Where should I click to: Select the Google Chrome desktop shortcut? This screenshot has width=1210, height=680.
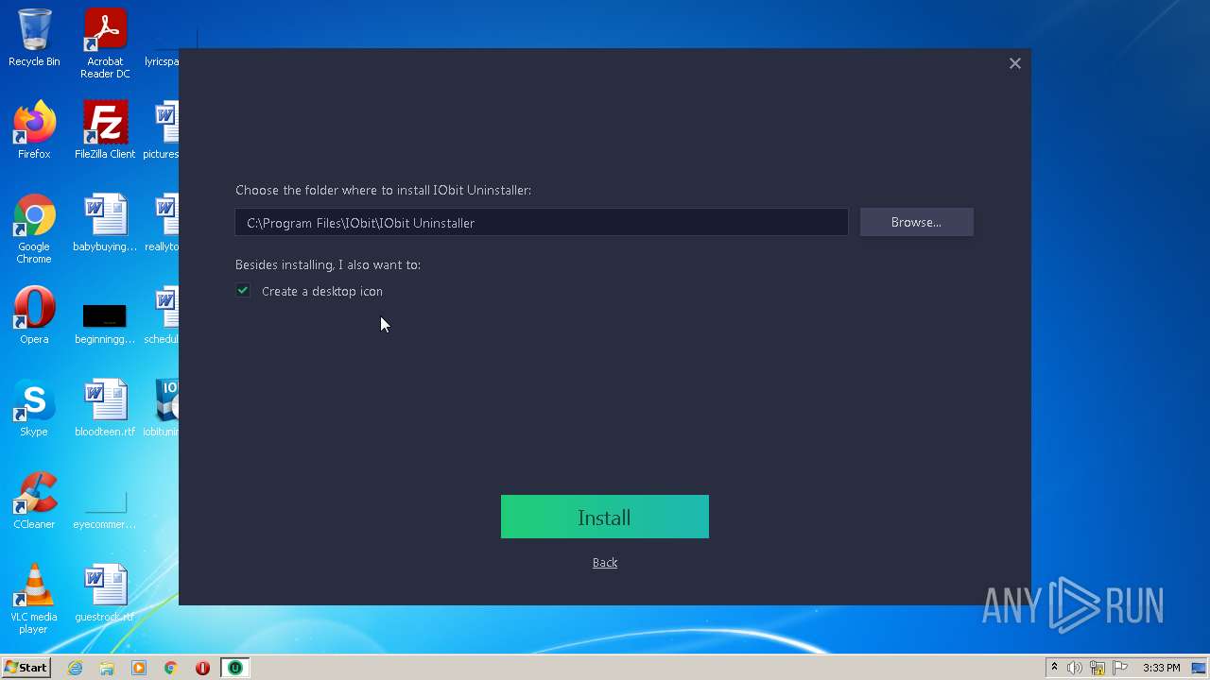click(34, 229)
